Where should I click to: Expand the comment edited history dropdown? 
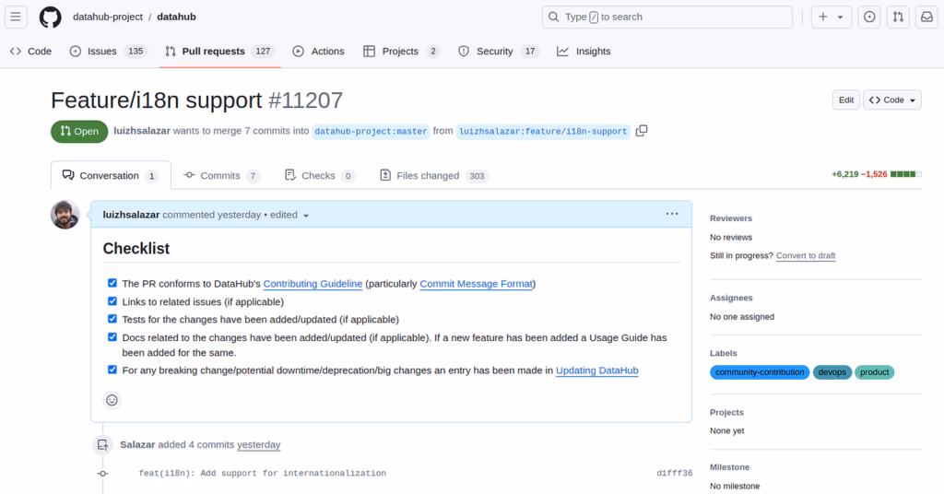pyautogui.click(x=306, y=215)
